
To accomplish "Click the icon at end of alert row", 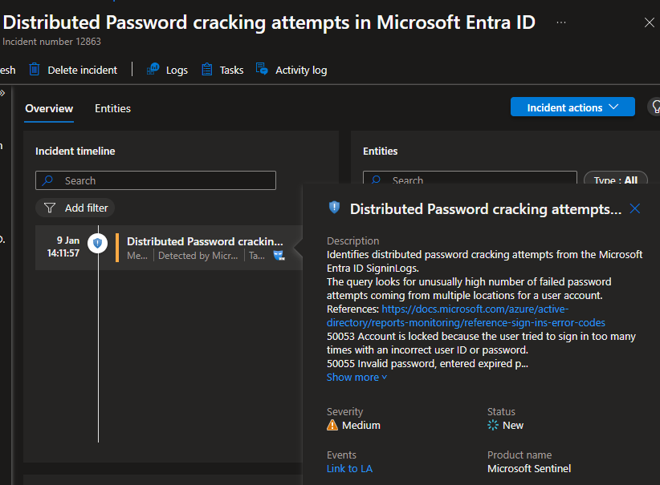I will [x=279, y=256].
